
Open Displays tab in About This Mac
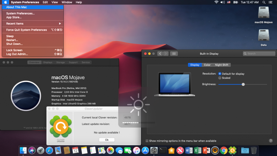[x=48, y=62]
